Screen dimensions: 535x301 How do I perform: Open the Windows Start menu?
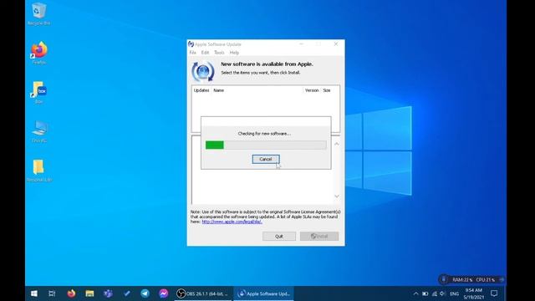34,293
